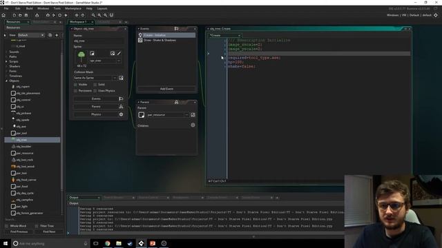Toggle the Visible checkbox

(x=75, y=84)
